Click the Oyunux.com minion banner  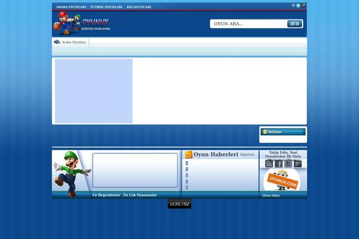282,179
